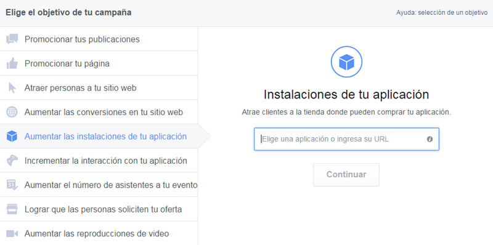Image resolution: width=493 pixels, height=245 pixels.
Task: Choose Atraer personas a tu sitio web
Action: tap(99, 87)
